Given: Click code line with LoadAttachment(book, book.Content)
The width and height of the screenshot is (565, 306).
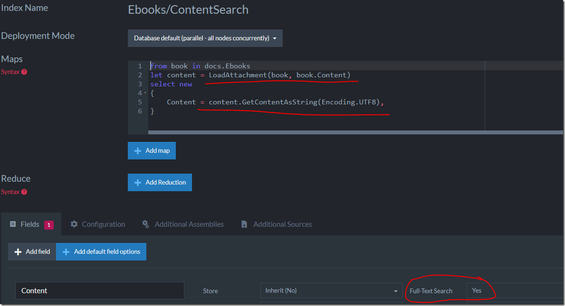Looking at the screenshot, I should (x=250, y=75).
